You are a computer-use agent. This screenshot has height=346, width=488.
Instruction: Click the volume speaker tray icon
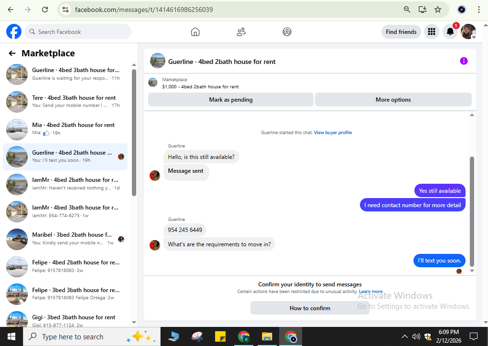pyautogui.click(x=416, y=336)
